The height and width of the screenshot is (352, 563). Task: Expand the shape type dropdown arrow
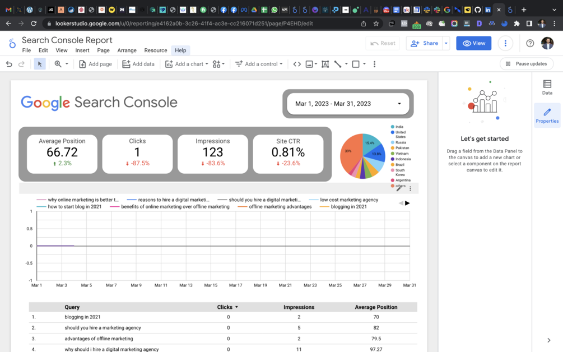tap(365, 64)
